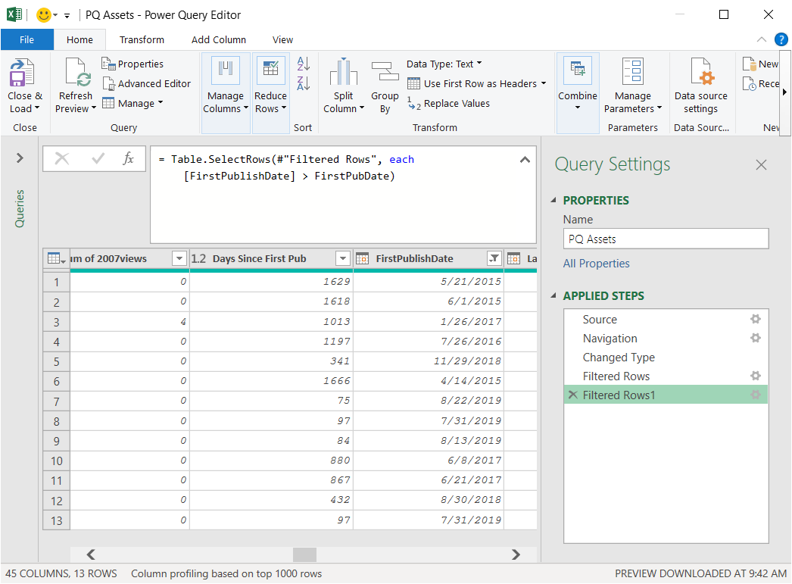Open FirstPublishDate filter button

(x=494, y=258)
